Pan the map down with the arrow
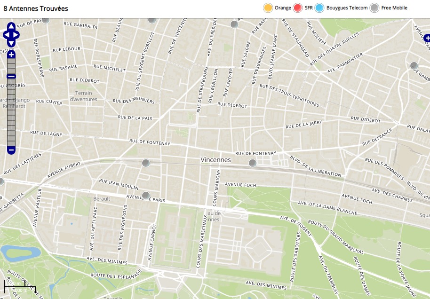 (11, 42)
